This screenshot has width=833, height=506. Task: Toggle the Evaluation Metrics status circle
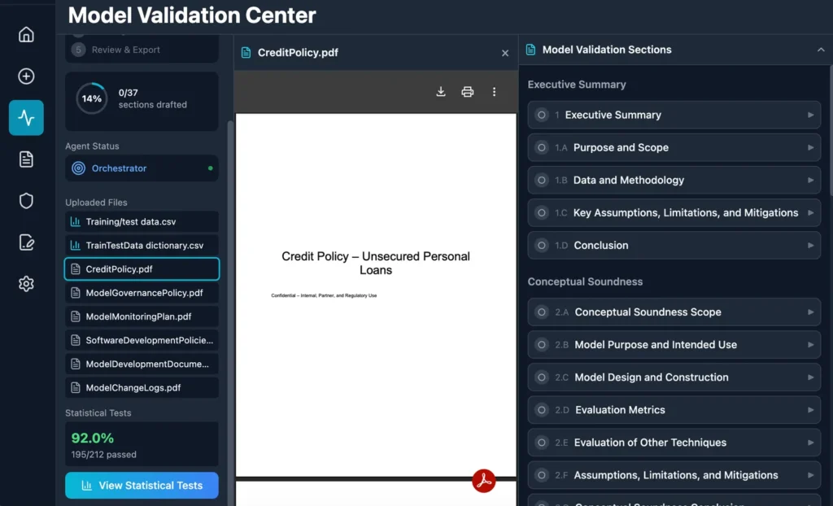(x=542, y=410)
